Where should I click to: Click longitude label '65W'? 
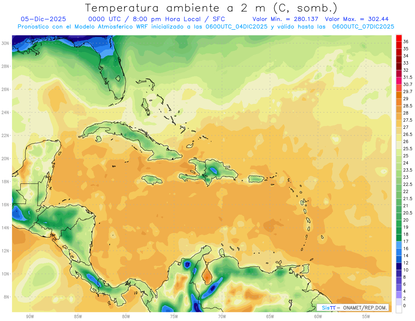tap(270, 316)
